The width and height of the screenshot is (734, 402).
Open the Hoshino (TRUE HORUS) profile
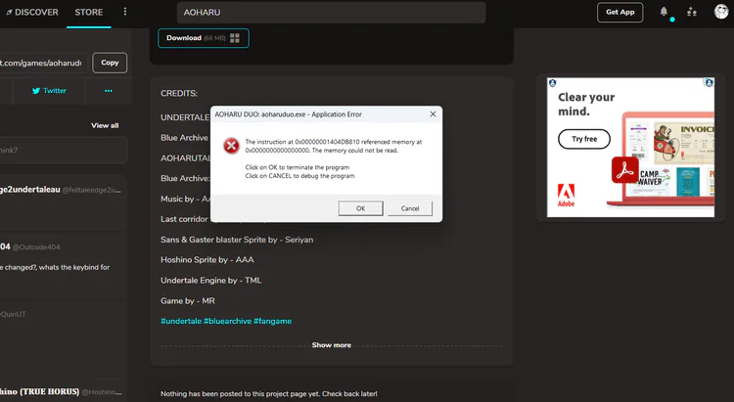[x=39, y=391]
